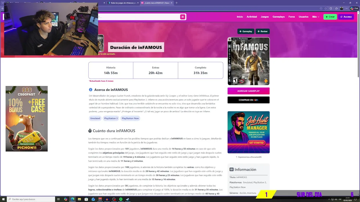This screenshot has width=360, height=202.
Task: Click the AGREGAR GAMEPLAY button
Action: coord(249,91)
